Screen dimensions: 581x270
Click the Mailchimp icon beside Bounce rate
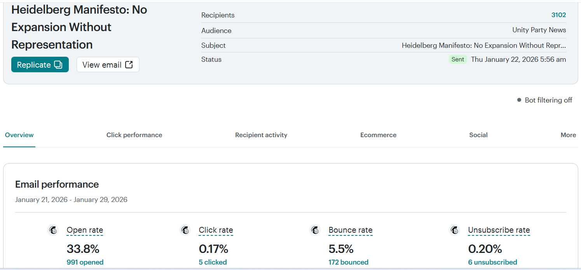click(315, 230)
